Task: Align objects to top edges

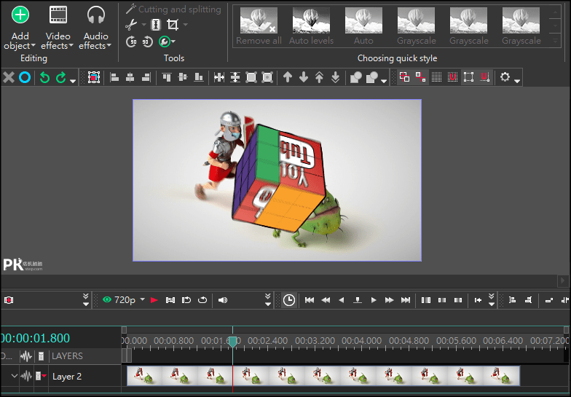Action: coord(167,77)
